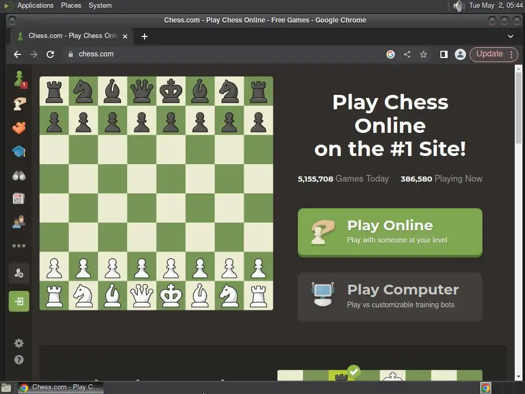525x394 pixels.
Task: Open the News newspaper icon
Action: (19, 199)
